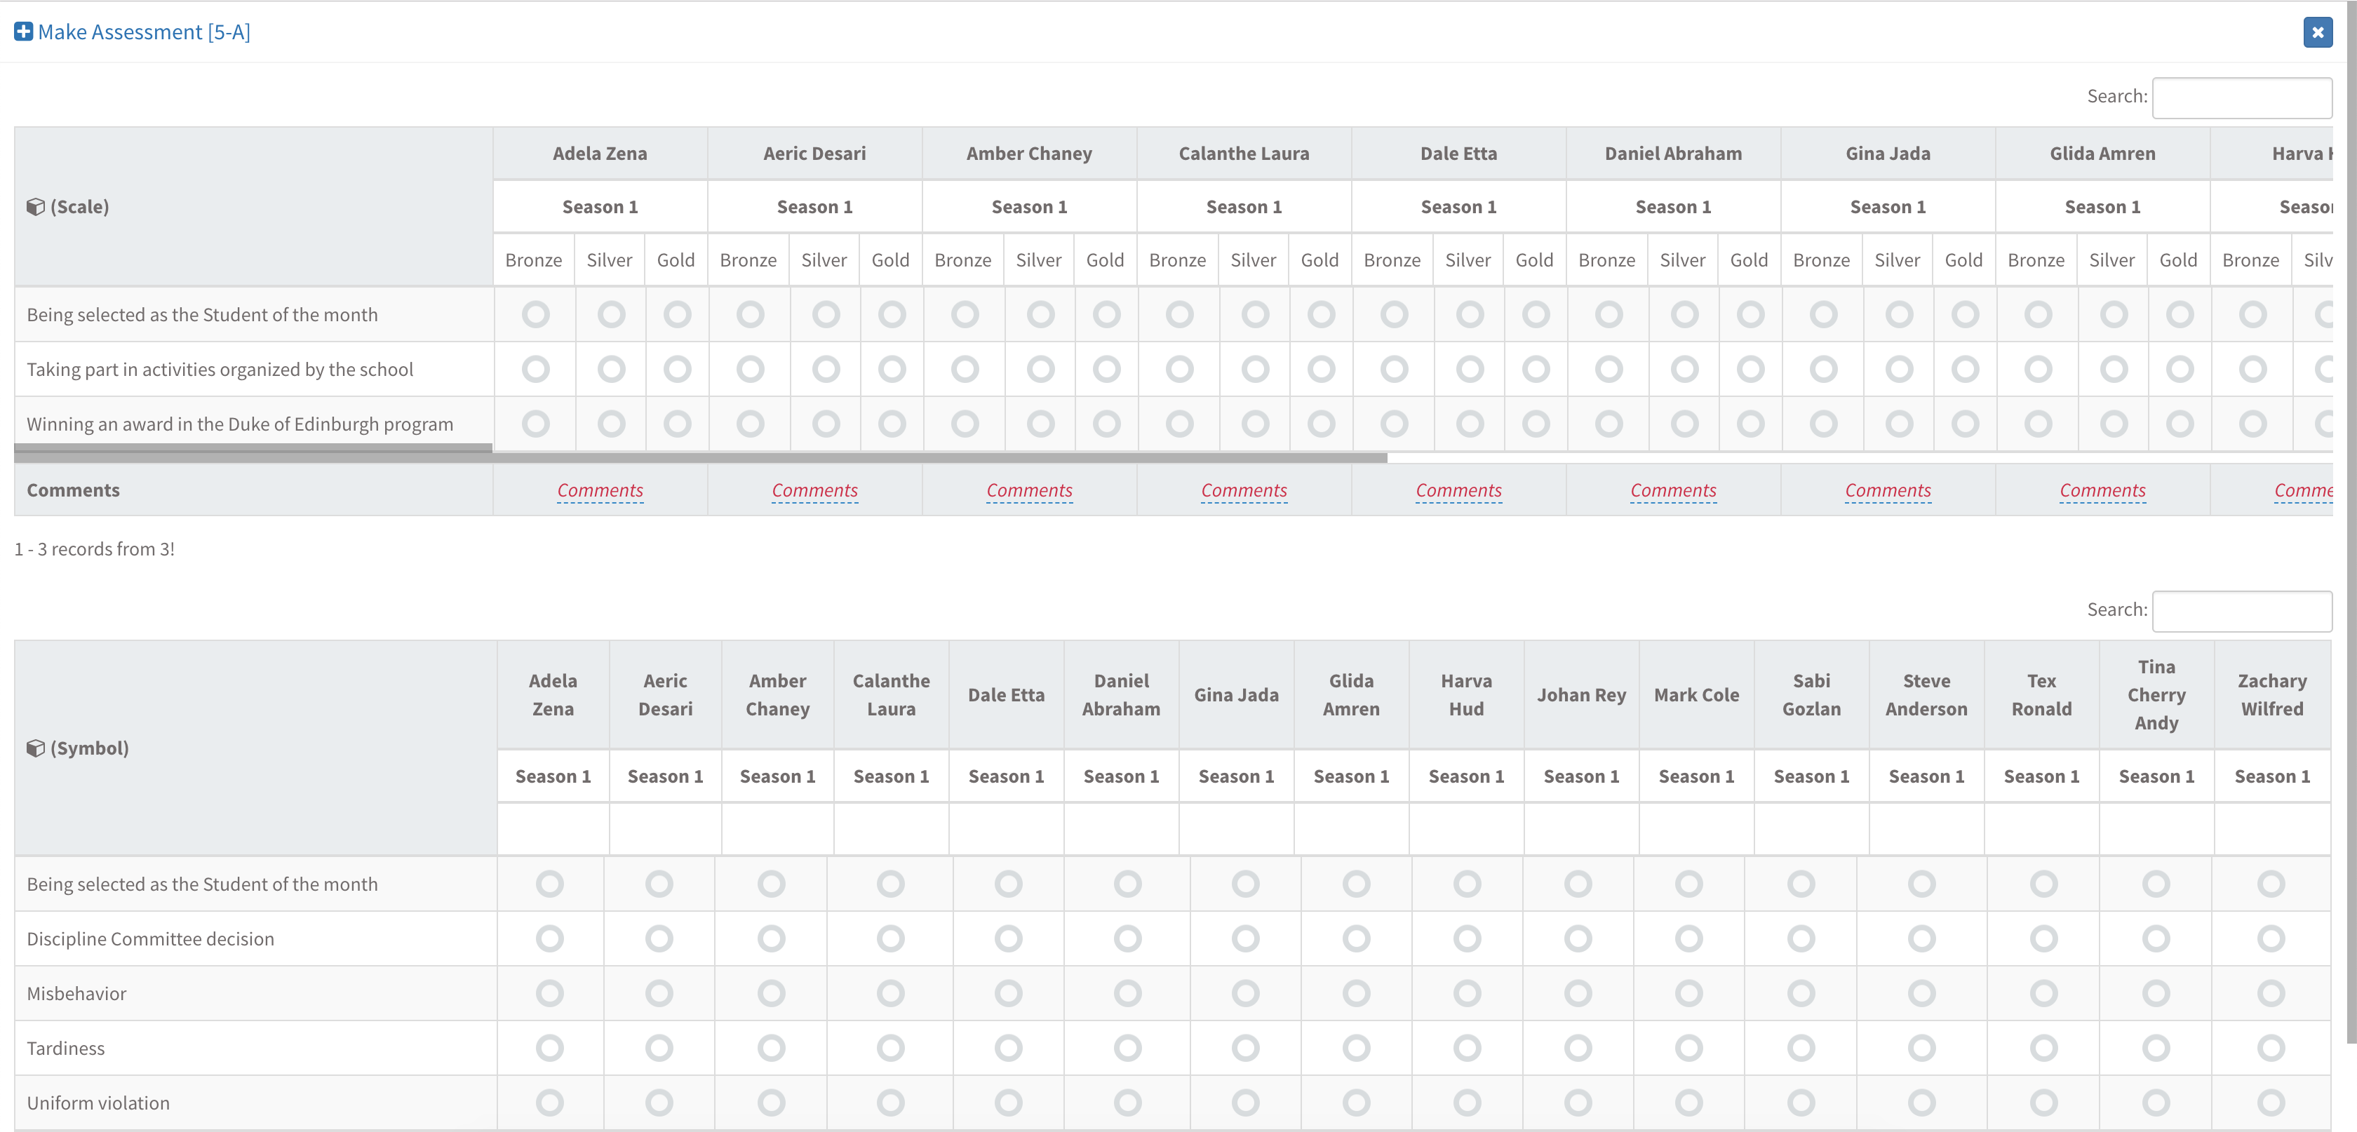Click Season 1 header under Mark Cole
This screenshot has height=1132, width=2357.
pos(1695,776)
